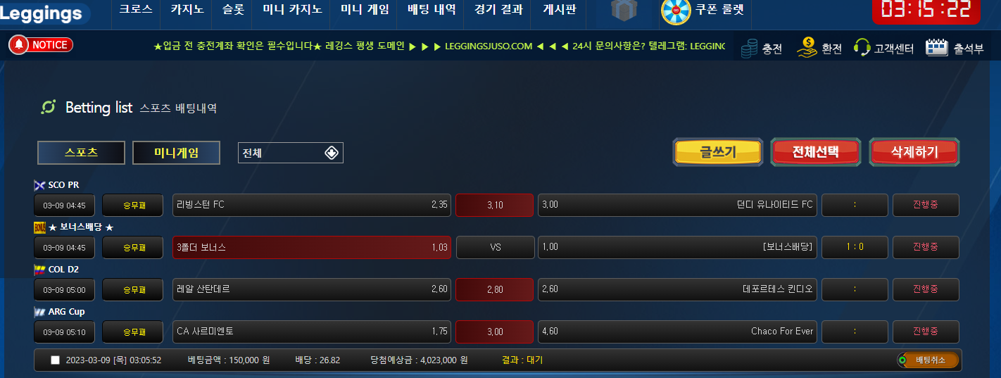Switch to the 미니게임 tab
Screen dimensions: 1001x378
pyautogui.click(x=177, y=153)
